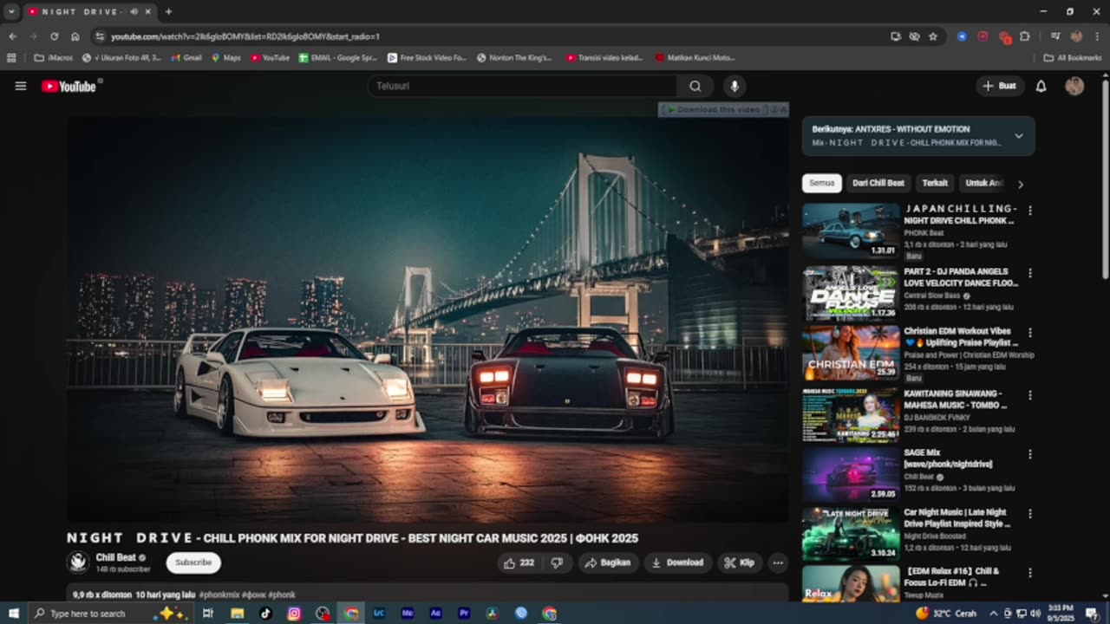
Task: Open options for JAPAN CHILLING video
Action: point(1030,211)
